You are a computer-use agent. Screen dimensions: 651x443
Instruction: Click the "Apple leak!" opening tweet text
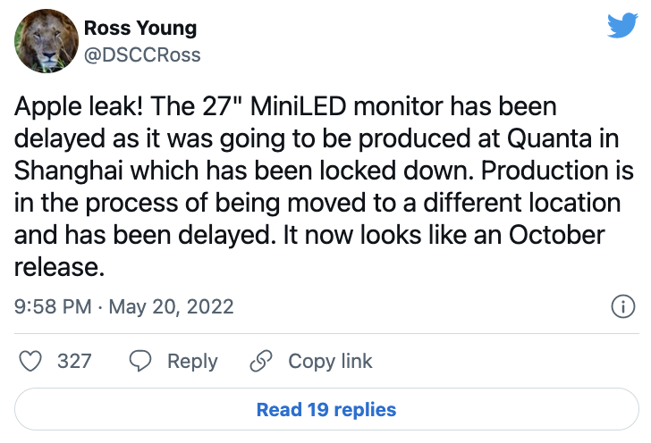[x=74, y=108]
